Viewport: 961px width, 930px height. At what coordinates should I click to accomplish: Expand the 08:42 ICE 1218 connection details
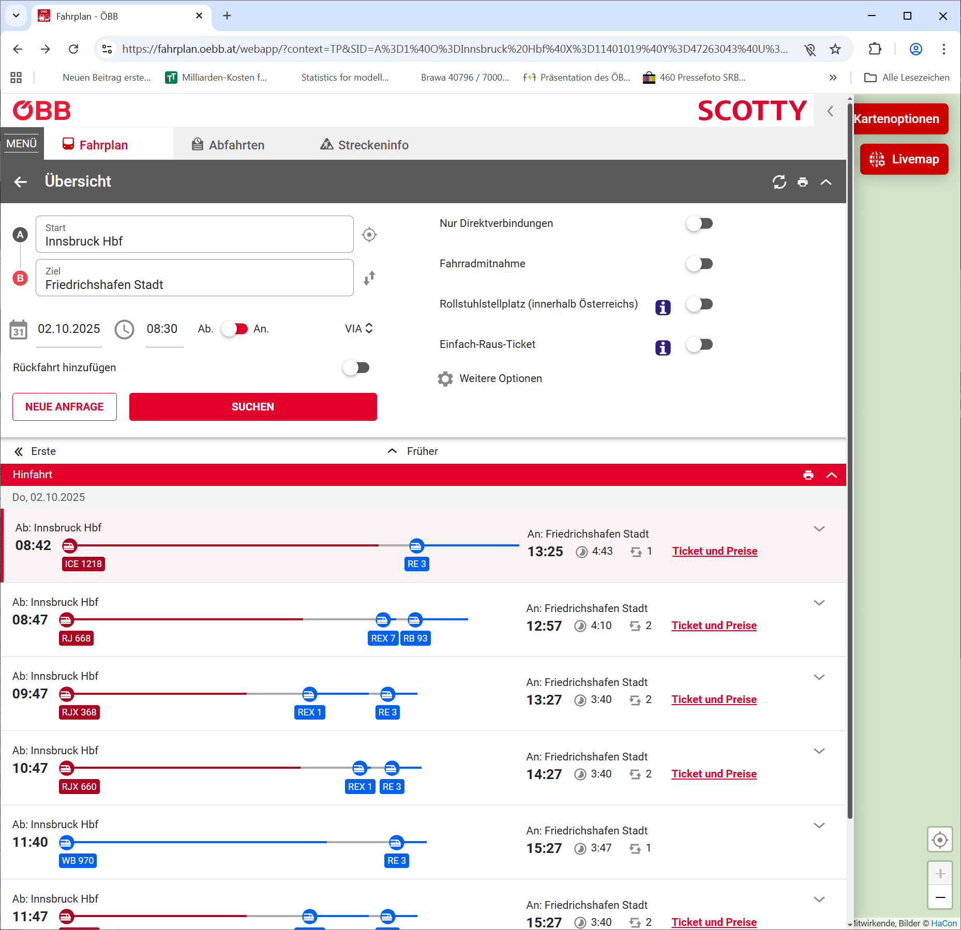pyautogui.click(x=819, y=529)
